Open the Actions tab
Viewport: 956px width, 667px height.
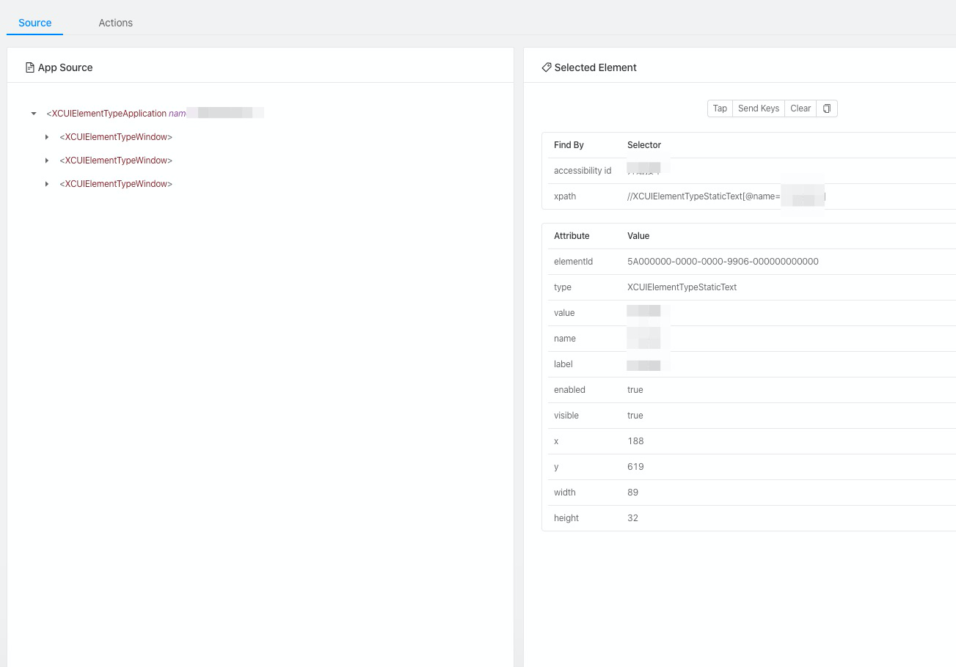[x=116, y=23]
